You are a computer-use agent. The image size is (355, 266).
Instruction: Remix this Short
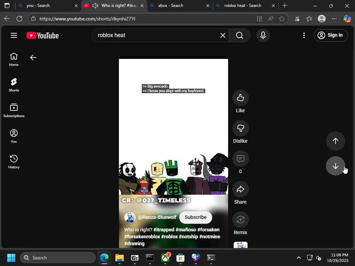click(241, 220)
